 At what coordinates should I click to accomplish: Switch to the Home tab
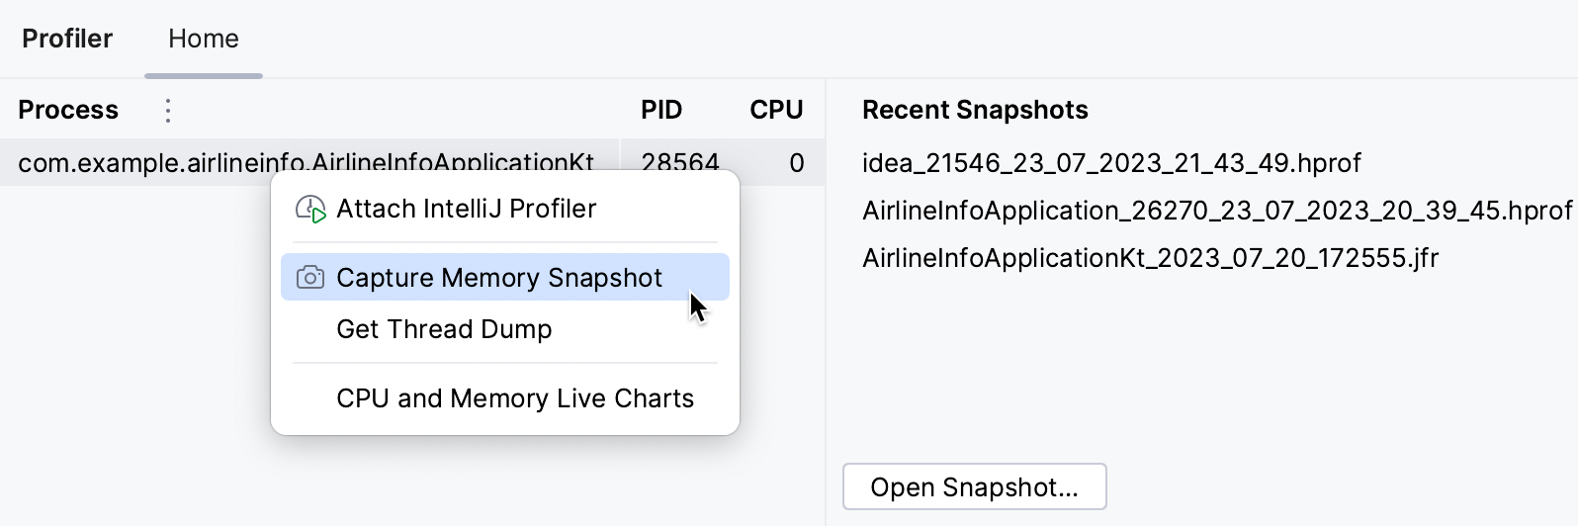pos(203,39)
